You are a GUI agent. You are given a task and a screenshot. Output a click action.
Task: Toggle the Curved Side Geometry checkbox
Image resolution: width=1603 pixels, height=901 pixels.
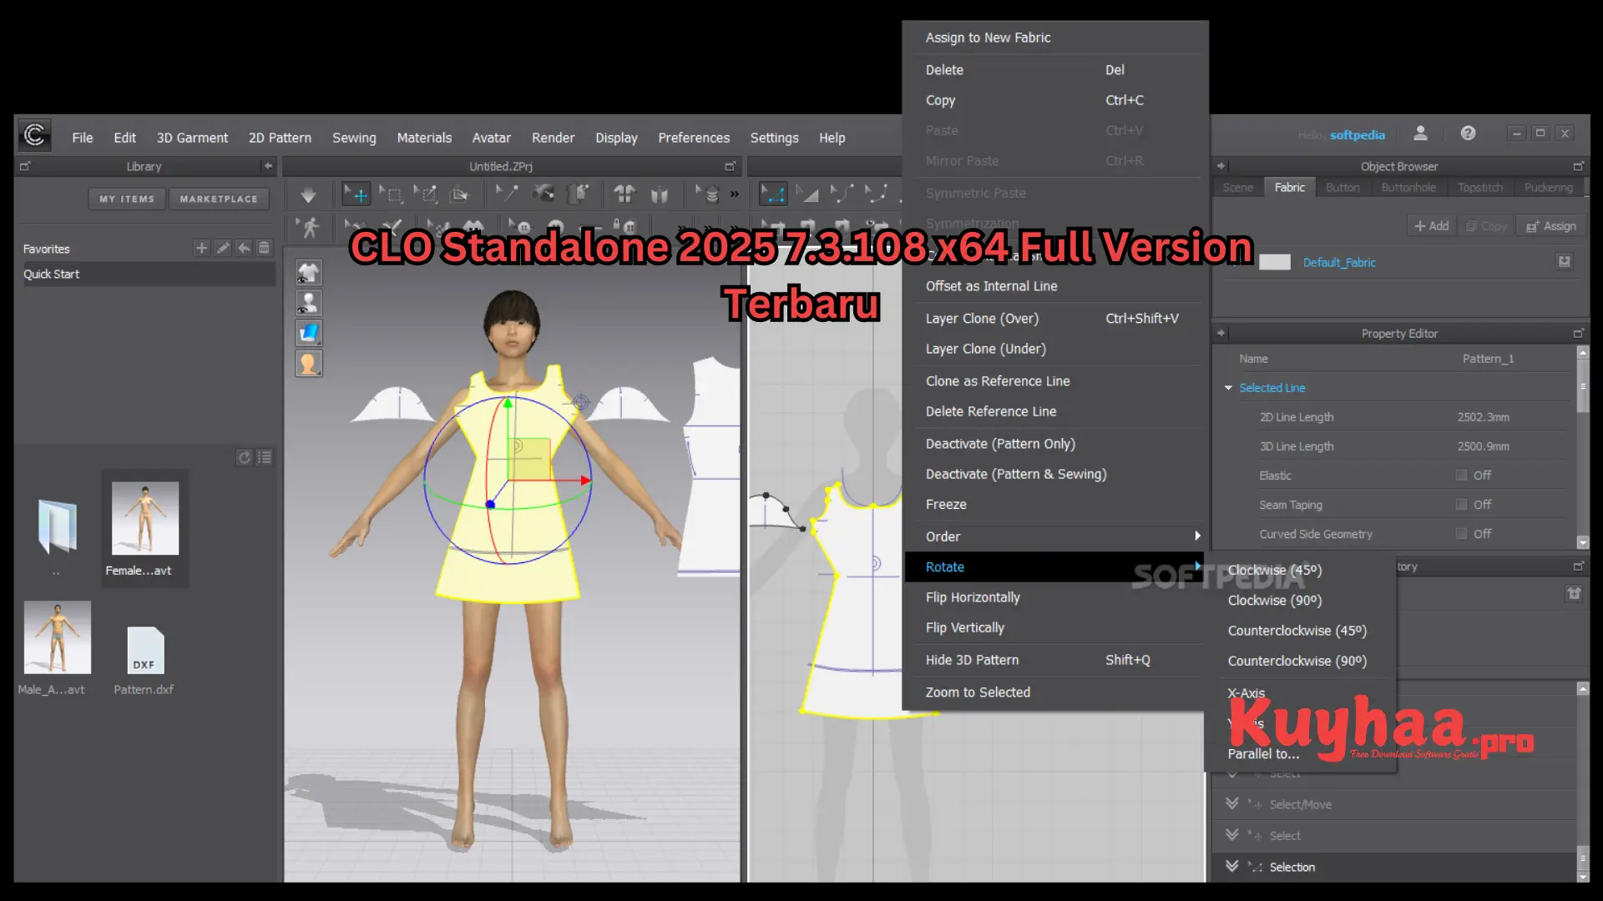(1461, 533)
